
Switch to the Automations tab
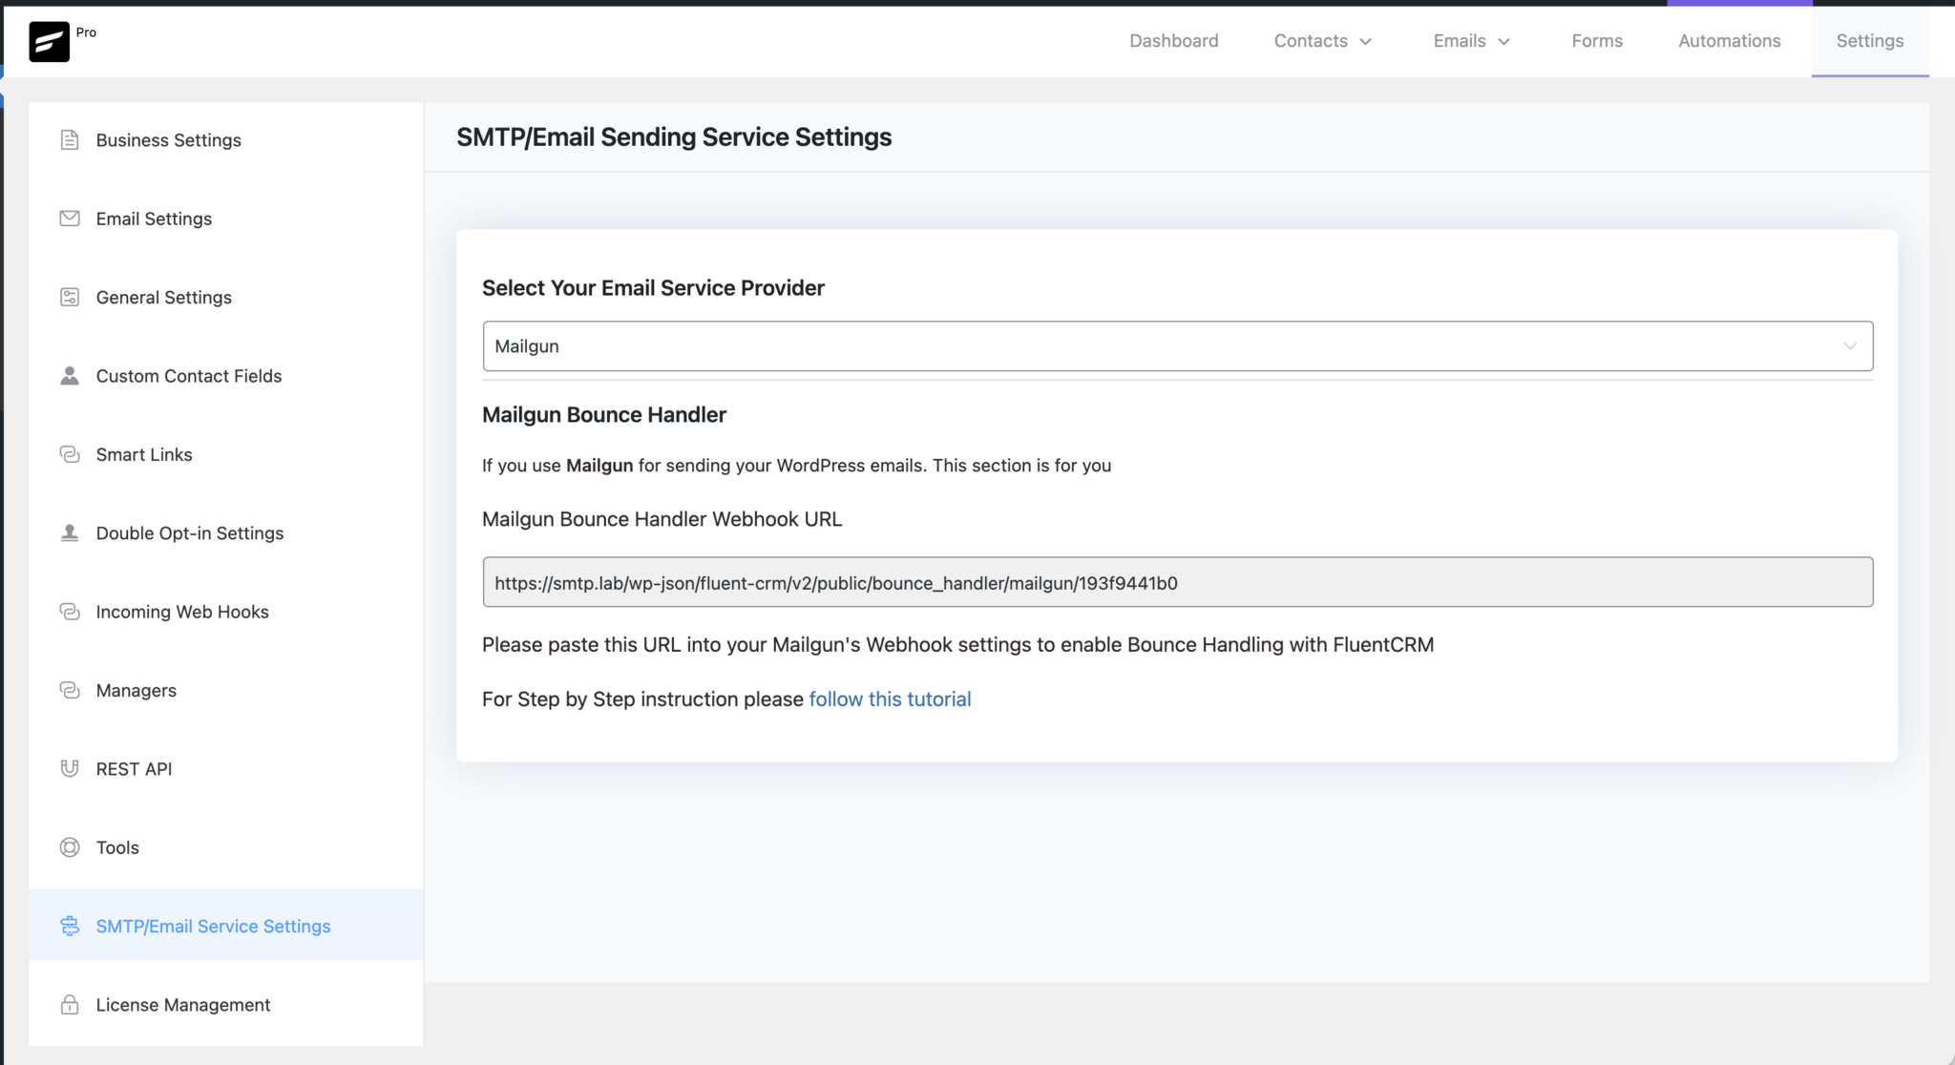pos(1729,41)
